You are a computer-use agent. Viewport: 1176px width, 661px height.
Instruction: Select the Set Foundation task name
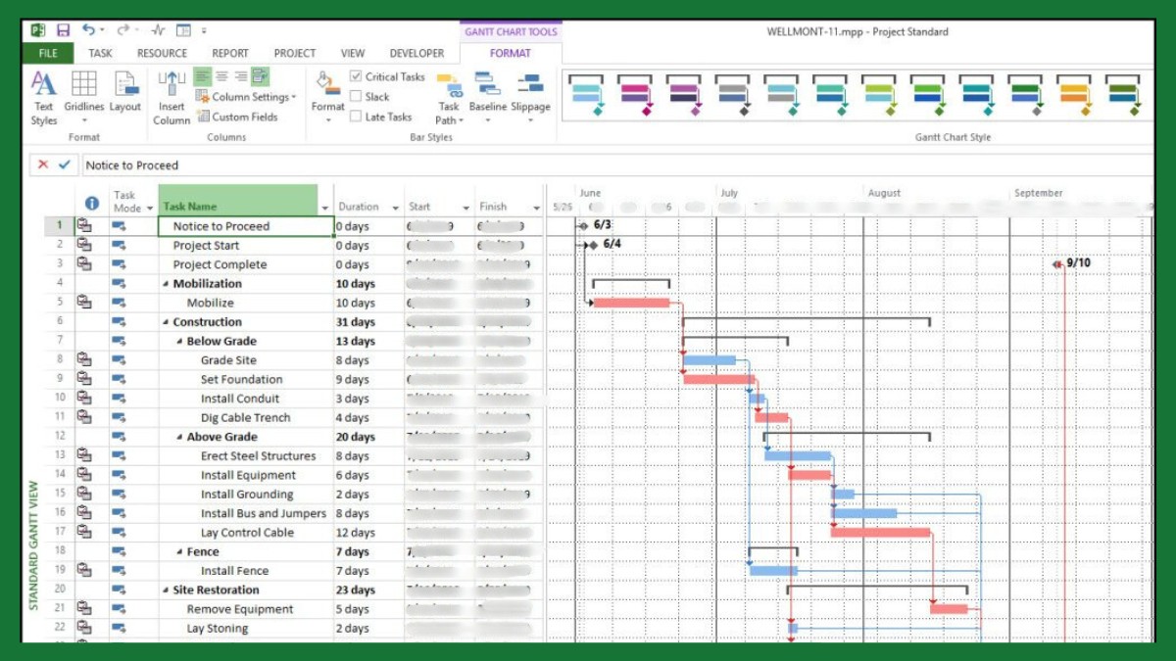[x=241, y=380]
